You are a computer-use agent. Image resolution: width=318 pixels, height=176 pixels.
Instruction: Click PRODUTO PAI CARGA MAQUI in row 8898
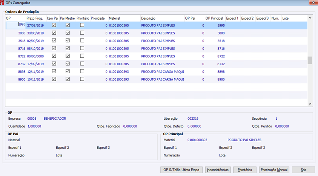tap(163, 72)
